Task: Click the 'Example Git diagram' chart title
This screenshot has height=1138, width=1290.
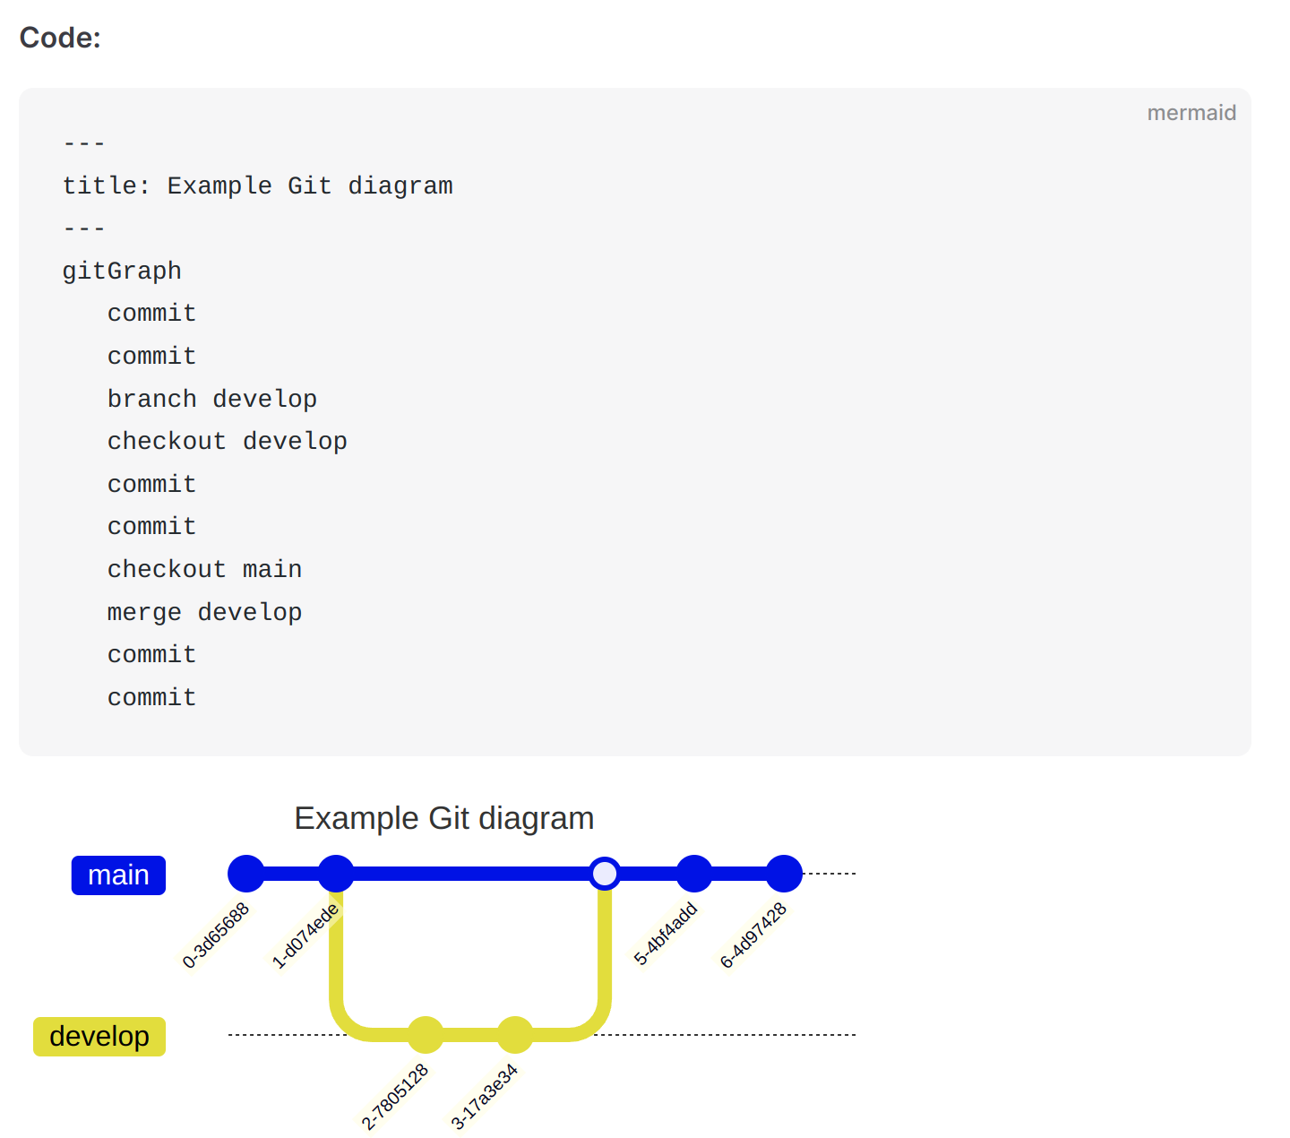Action: tap(444, 818)
